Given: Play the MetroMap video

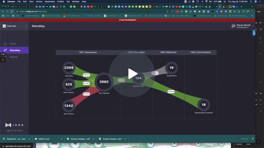Looking at the screenshot, I should (132, 74).
